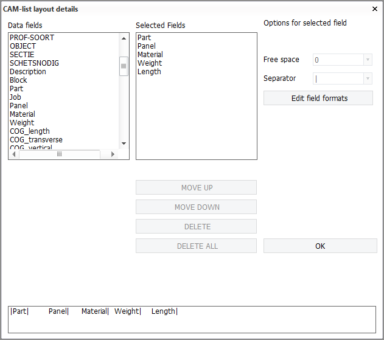384x340 pixels.
Task: Click the layout preview text box
Action: click(x=192, y=319)
